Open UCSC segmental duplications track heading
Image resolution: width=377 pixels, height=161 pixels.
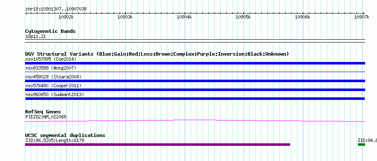coord(65,135)
